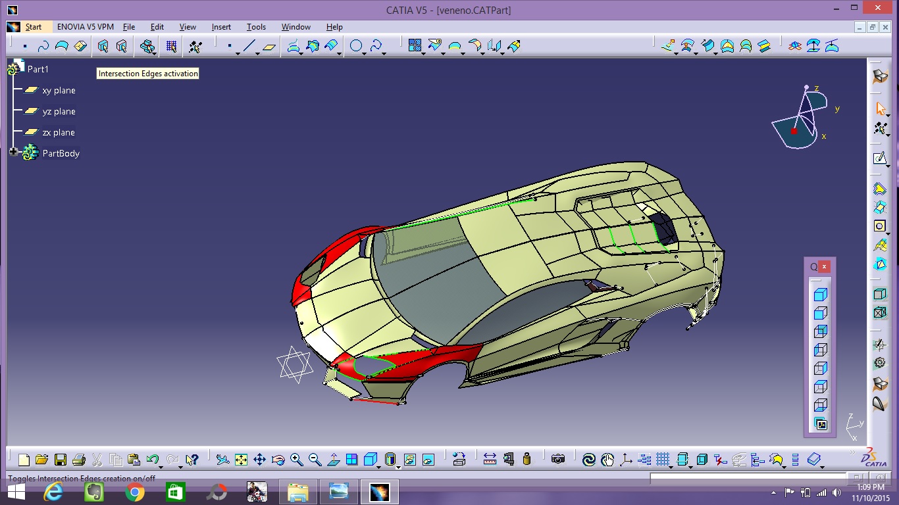The image size is (899, 505).
Task: Click the Measure Inertia weight icon
Action: coord(527,460)
